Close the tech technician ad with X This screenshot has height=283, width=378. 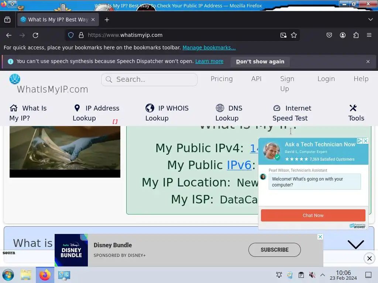(x=366, y=141)
